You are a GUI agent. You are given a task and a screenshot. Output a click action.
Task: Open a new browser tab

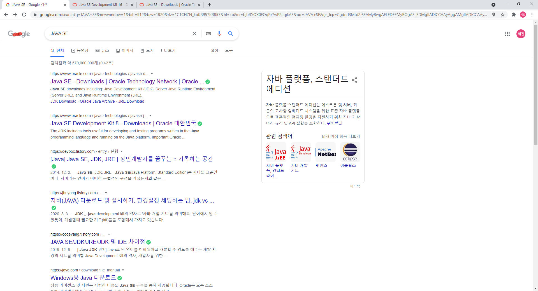tap(210, 5)
